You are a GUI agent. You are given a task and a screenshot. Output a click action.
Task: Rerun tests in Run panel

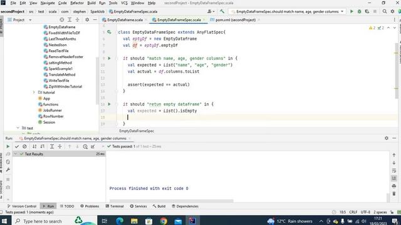point(8,146)
